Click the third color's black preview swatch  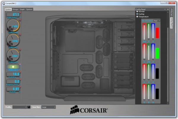[157, 74]
